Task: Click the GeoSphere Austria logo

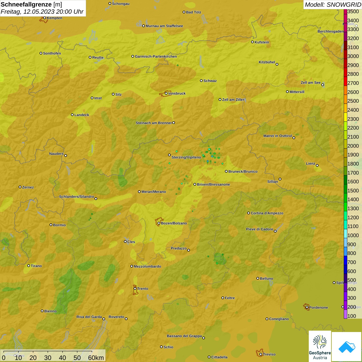Action: (x=320, y=346)
